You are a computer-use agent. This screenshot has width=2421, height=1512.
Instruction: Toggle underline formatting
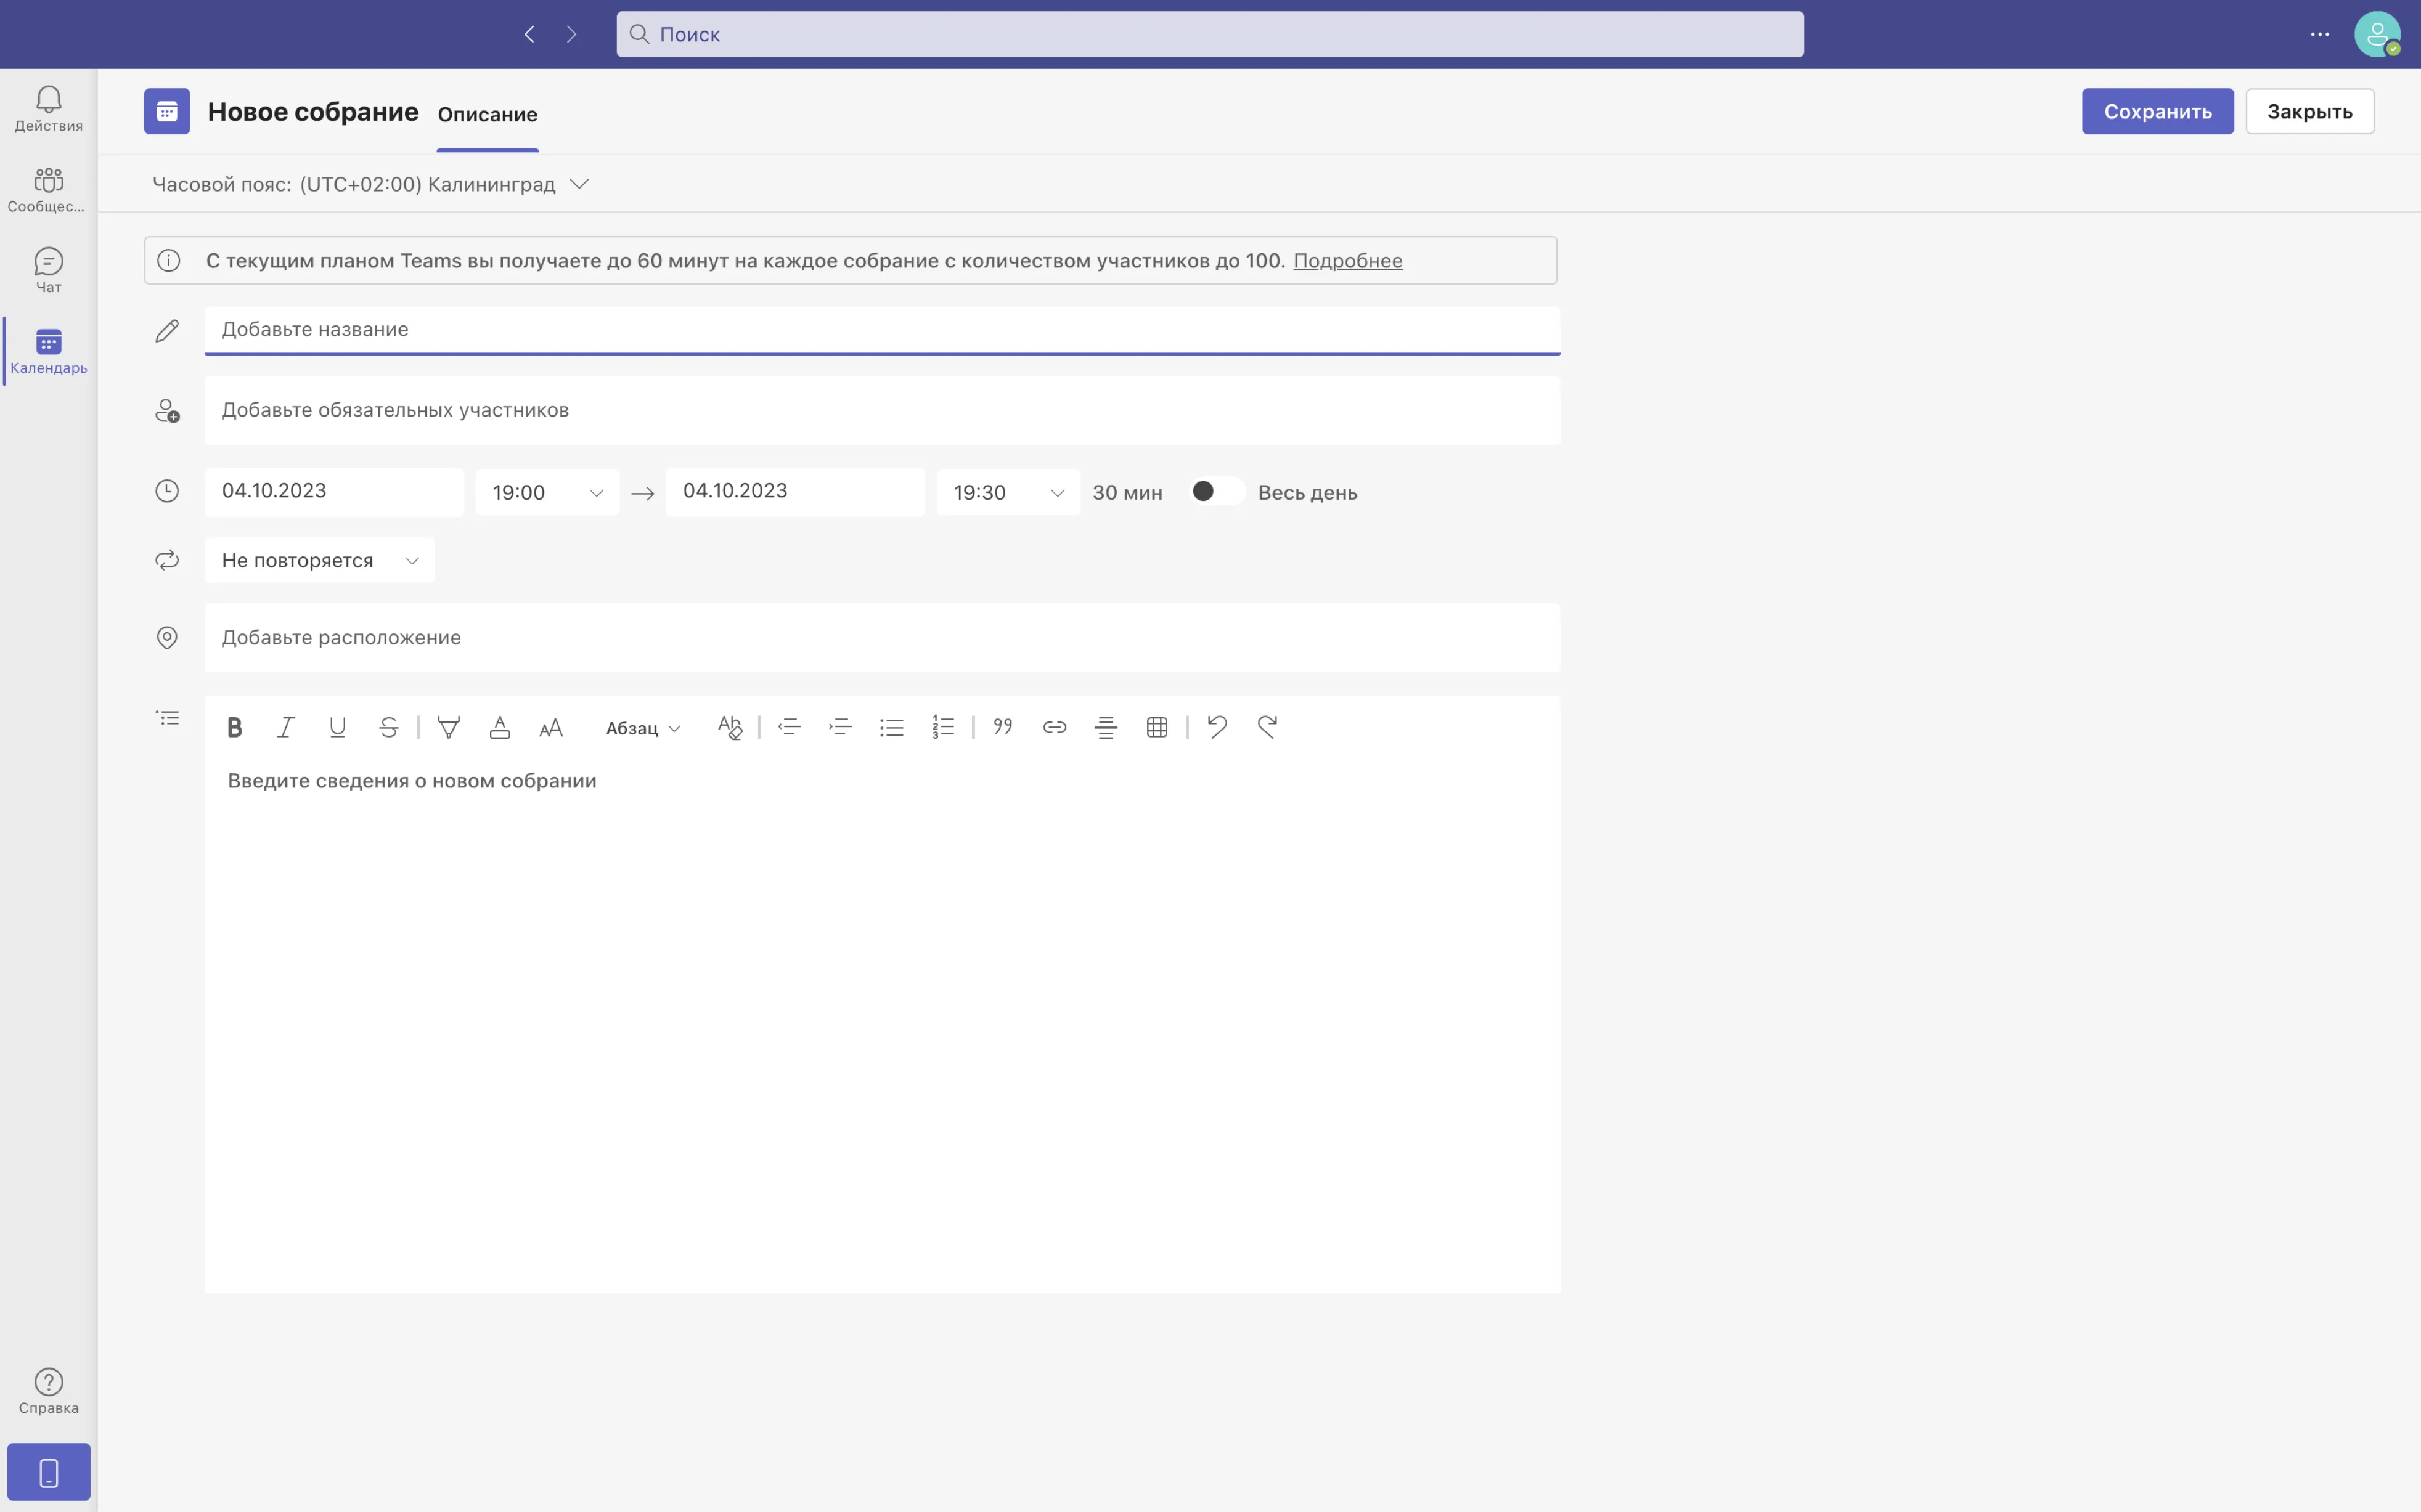(x=337, y=727)
